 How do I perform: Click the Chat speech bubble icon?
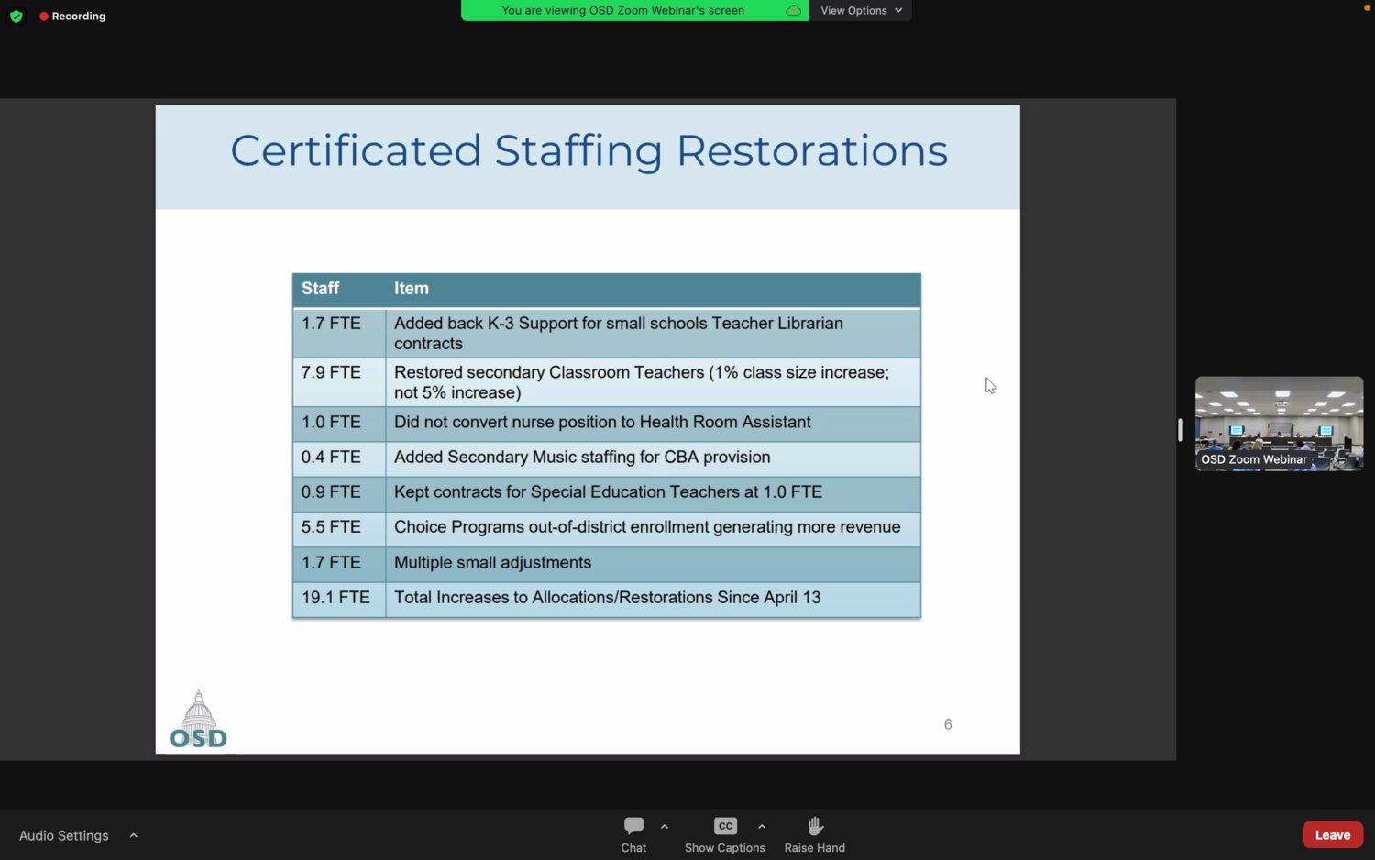[x=633, y=826]
